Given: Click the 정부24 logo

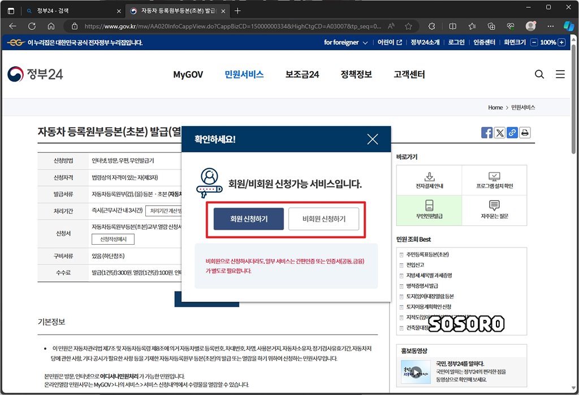Looking at the screenshot, I should pyautogui.click(x=35, y=74).
